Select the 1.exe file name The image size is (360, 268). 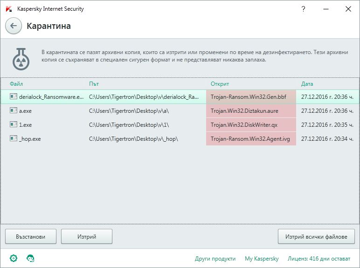coord(25,125)
